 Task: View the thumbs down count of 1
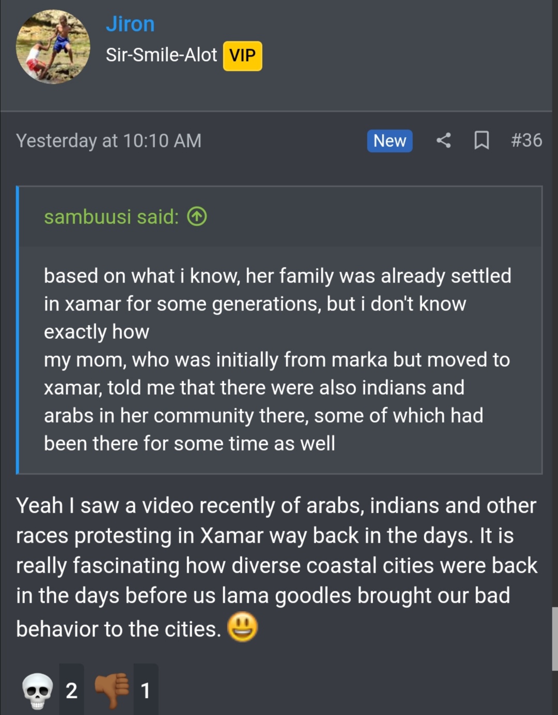(146, 691)
